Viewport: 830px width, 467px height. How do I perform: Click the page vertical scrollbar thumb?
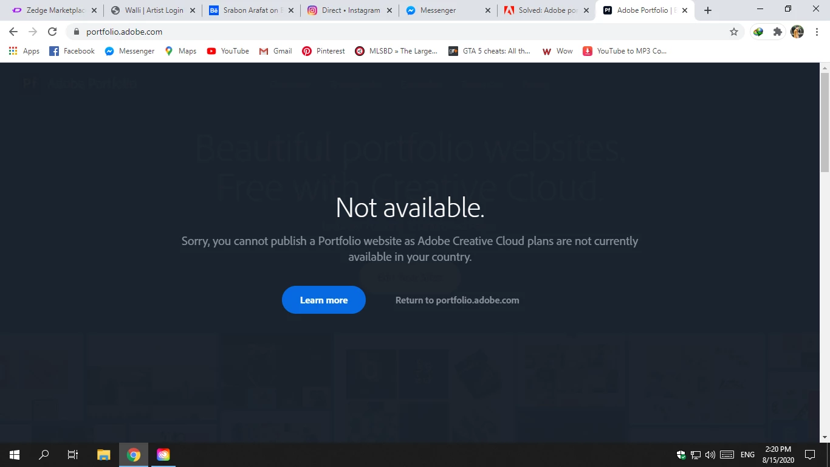click(825, 122)
